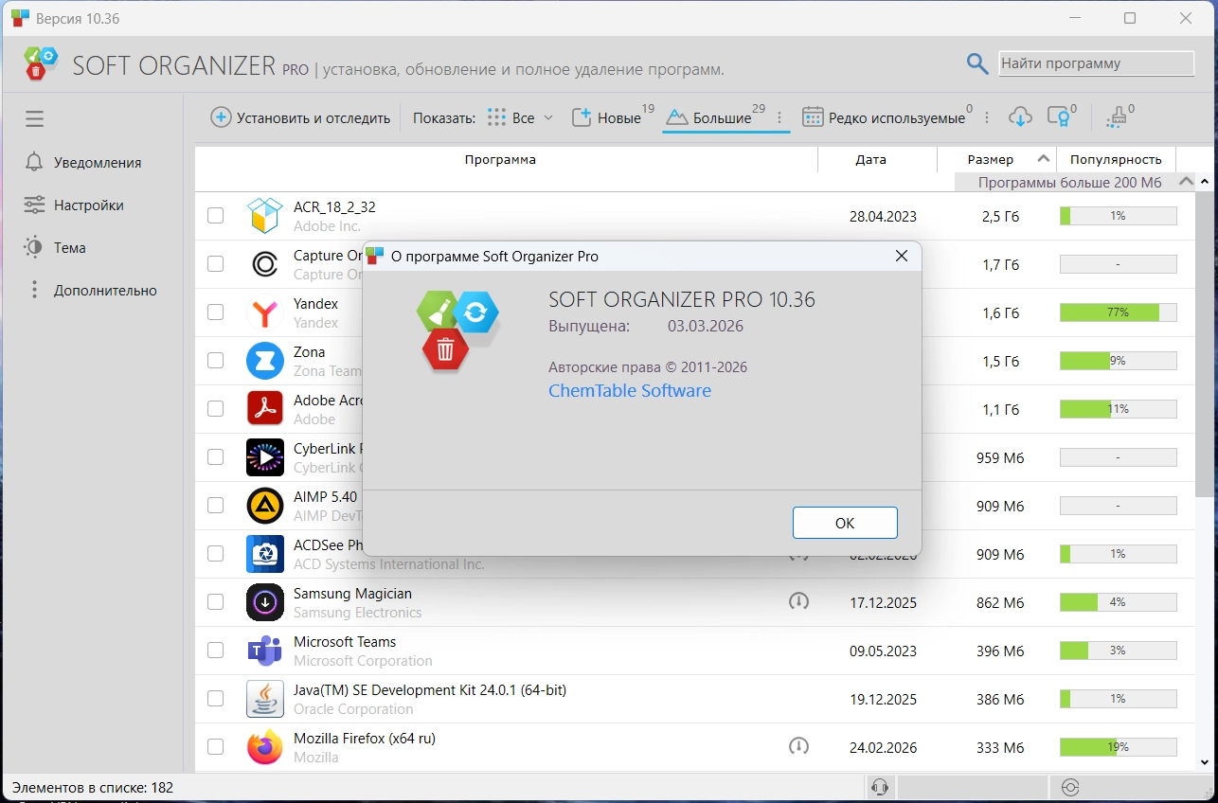Open the 'Все' filter dropdown

point(520,118)
